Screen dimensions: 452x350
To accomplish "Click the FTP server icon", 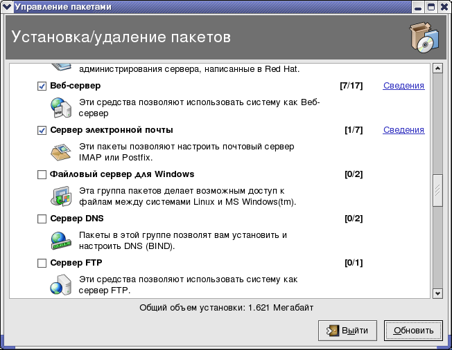I will pyautogui.click(x=60, y=284).
